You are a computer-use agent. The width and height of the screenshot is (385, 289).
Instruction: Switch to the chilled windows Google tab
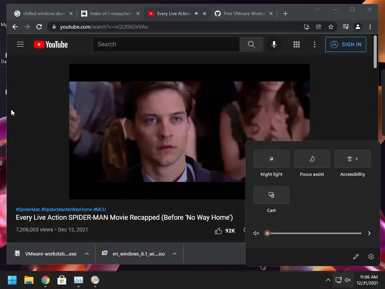click(x=44, y=14)
